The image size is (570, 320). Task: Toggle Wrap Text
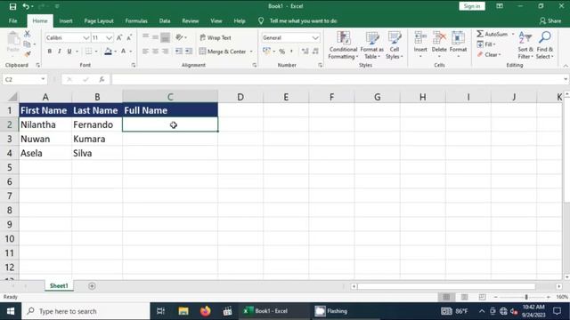coord(216,37)
